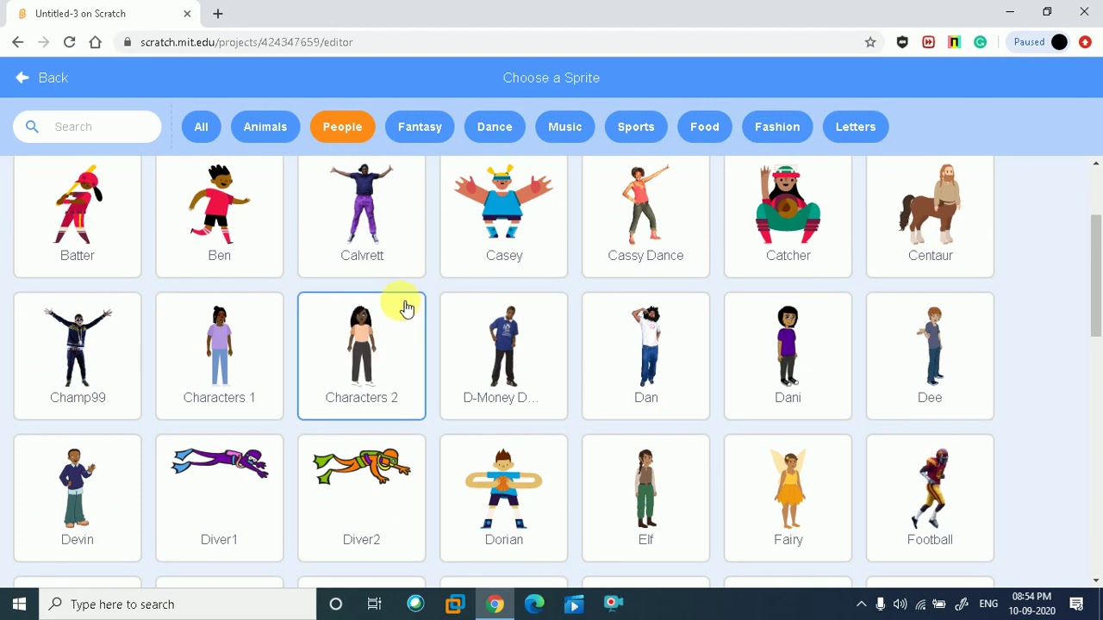The height and width of the screenshot is (620, 1103).
Task: Click the Paused profile button
Action: point(1040,41)
